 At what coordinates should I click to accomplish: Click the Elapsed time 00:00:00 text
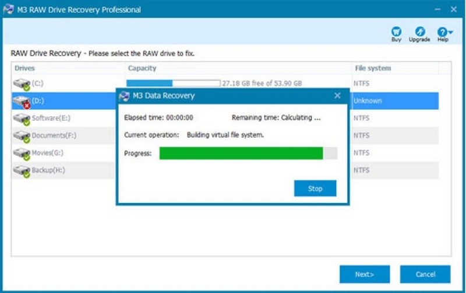[x=158, y=118]
